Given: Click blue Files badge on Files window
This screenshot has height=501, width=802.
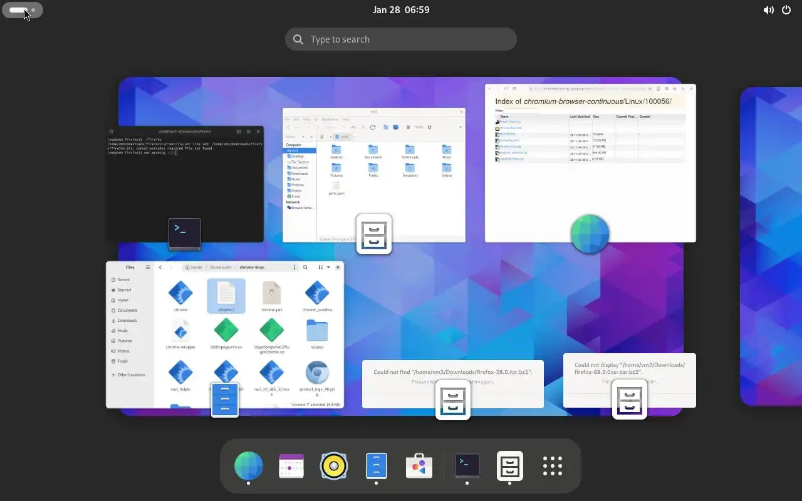Looking at the screenshot, I should pos(225,400).
